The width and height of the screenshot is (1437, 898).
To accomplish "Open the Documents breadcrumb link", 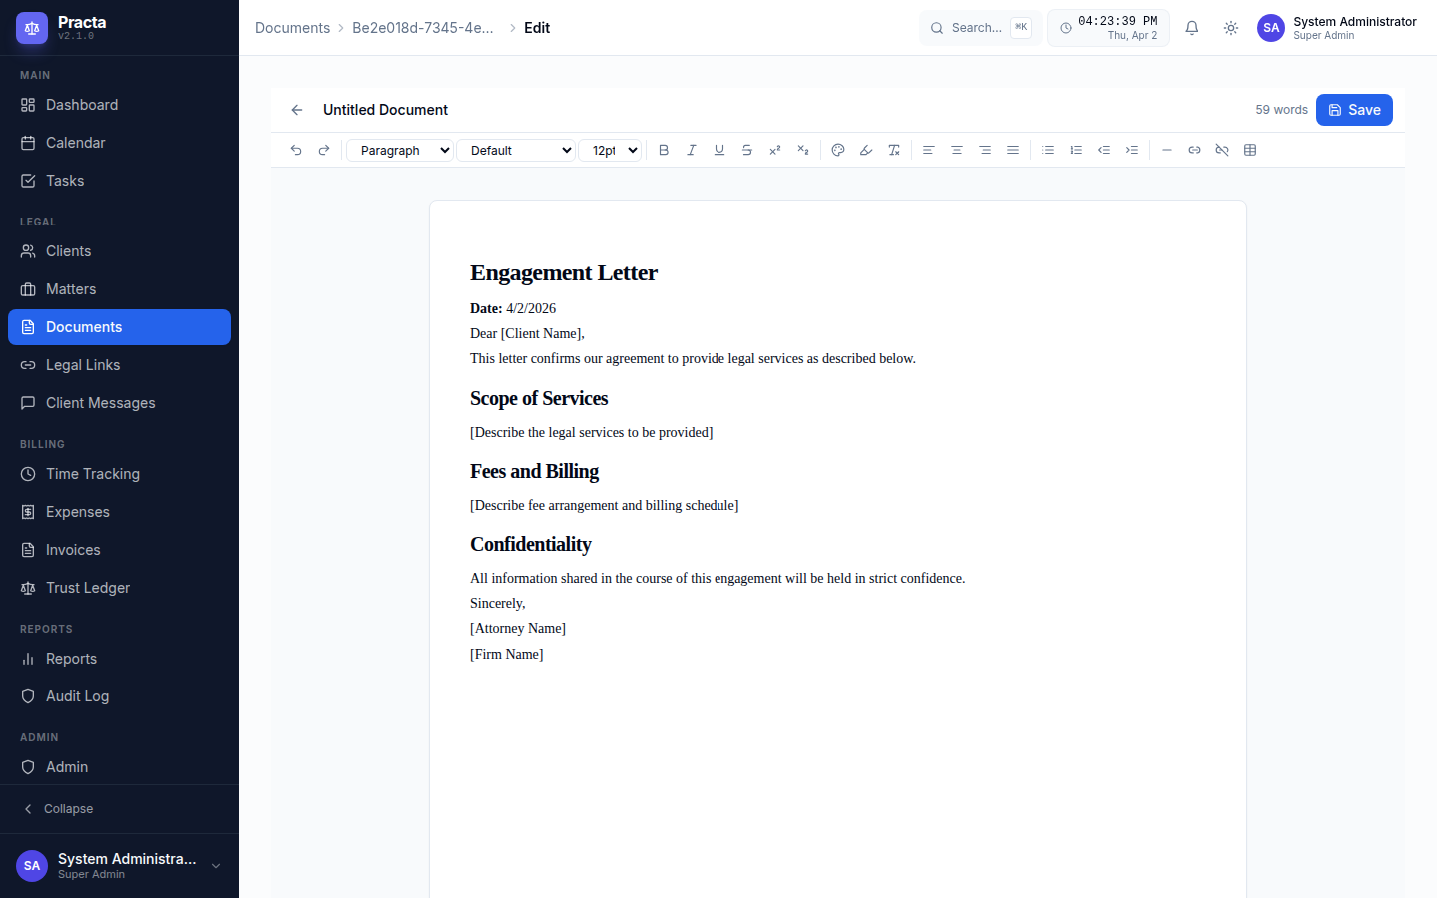I will (292, 28).
